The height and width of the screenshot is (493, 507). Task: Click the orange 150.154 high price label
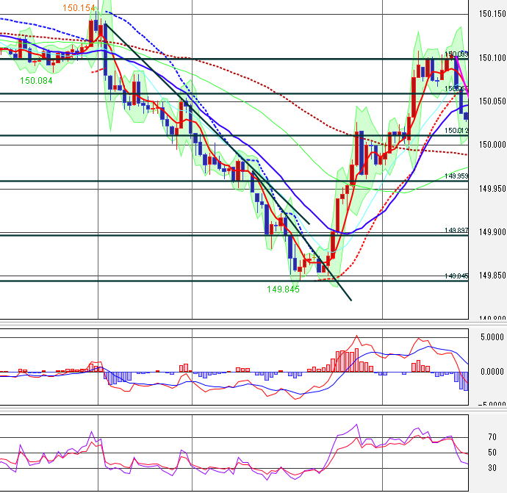[x=79, y=8]
